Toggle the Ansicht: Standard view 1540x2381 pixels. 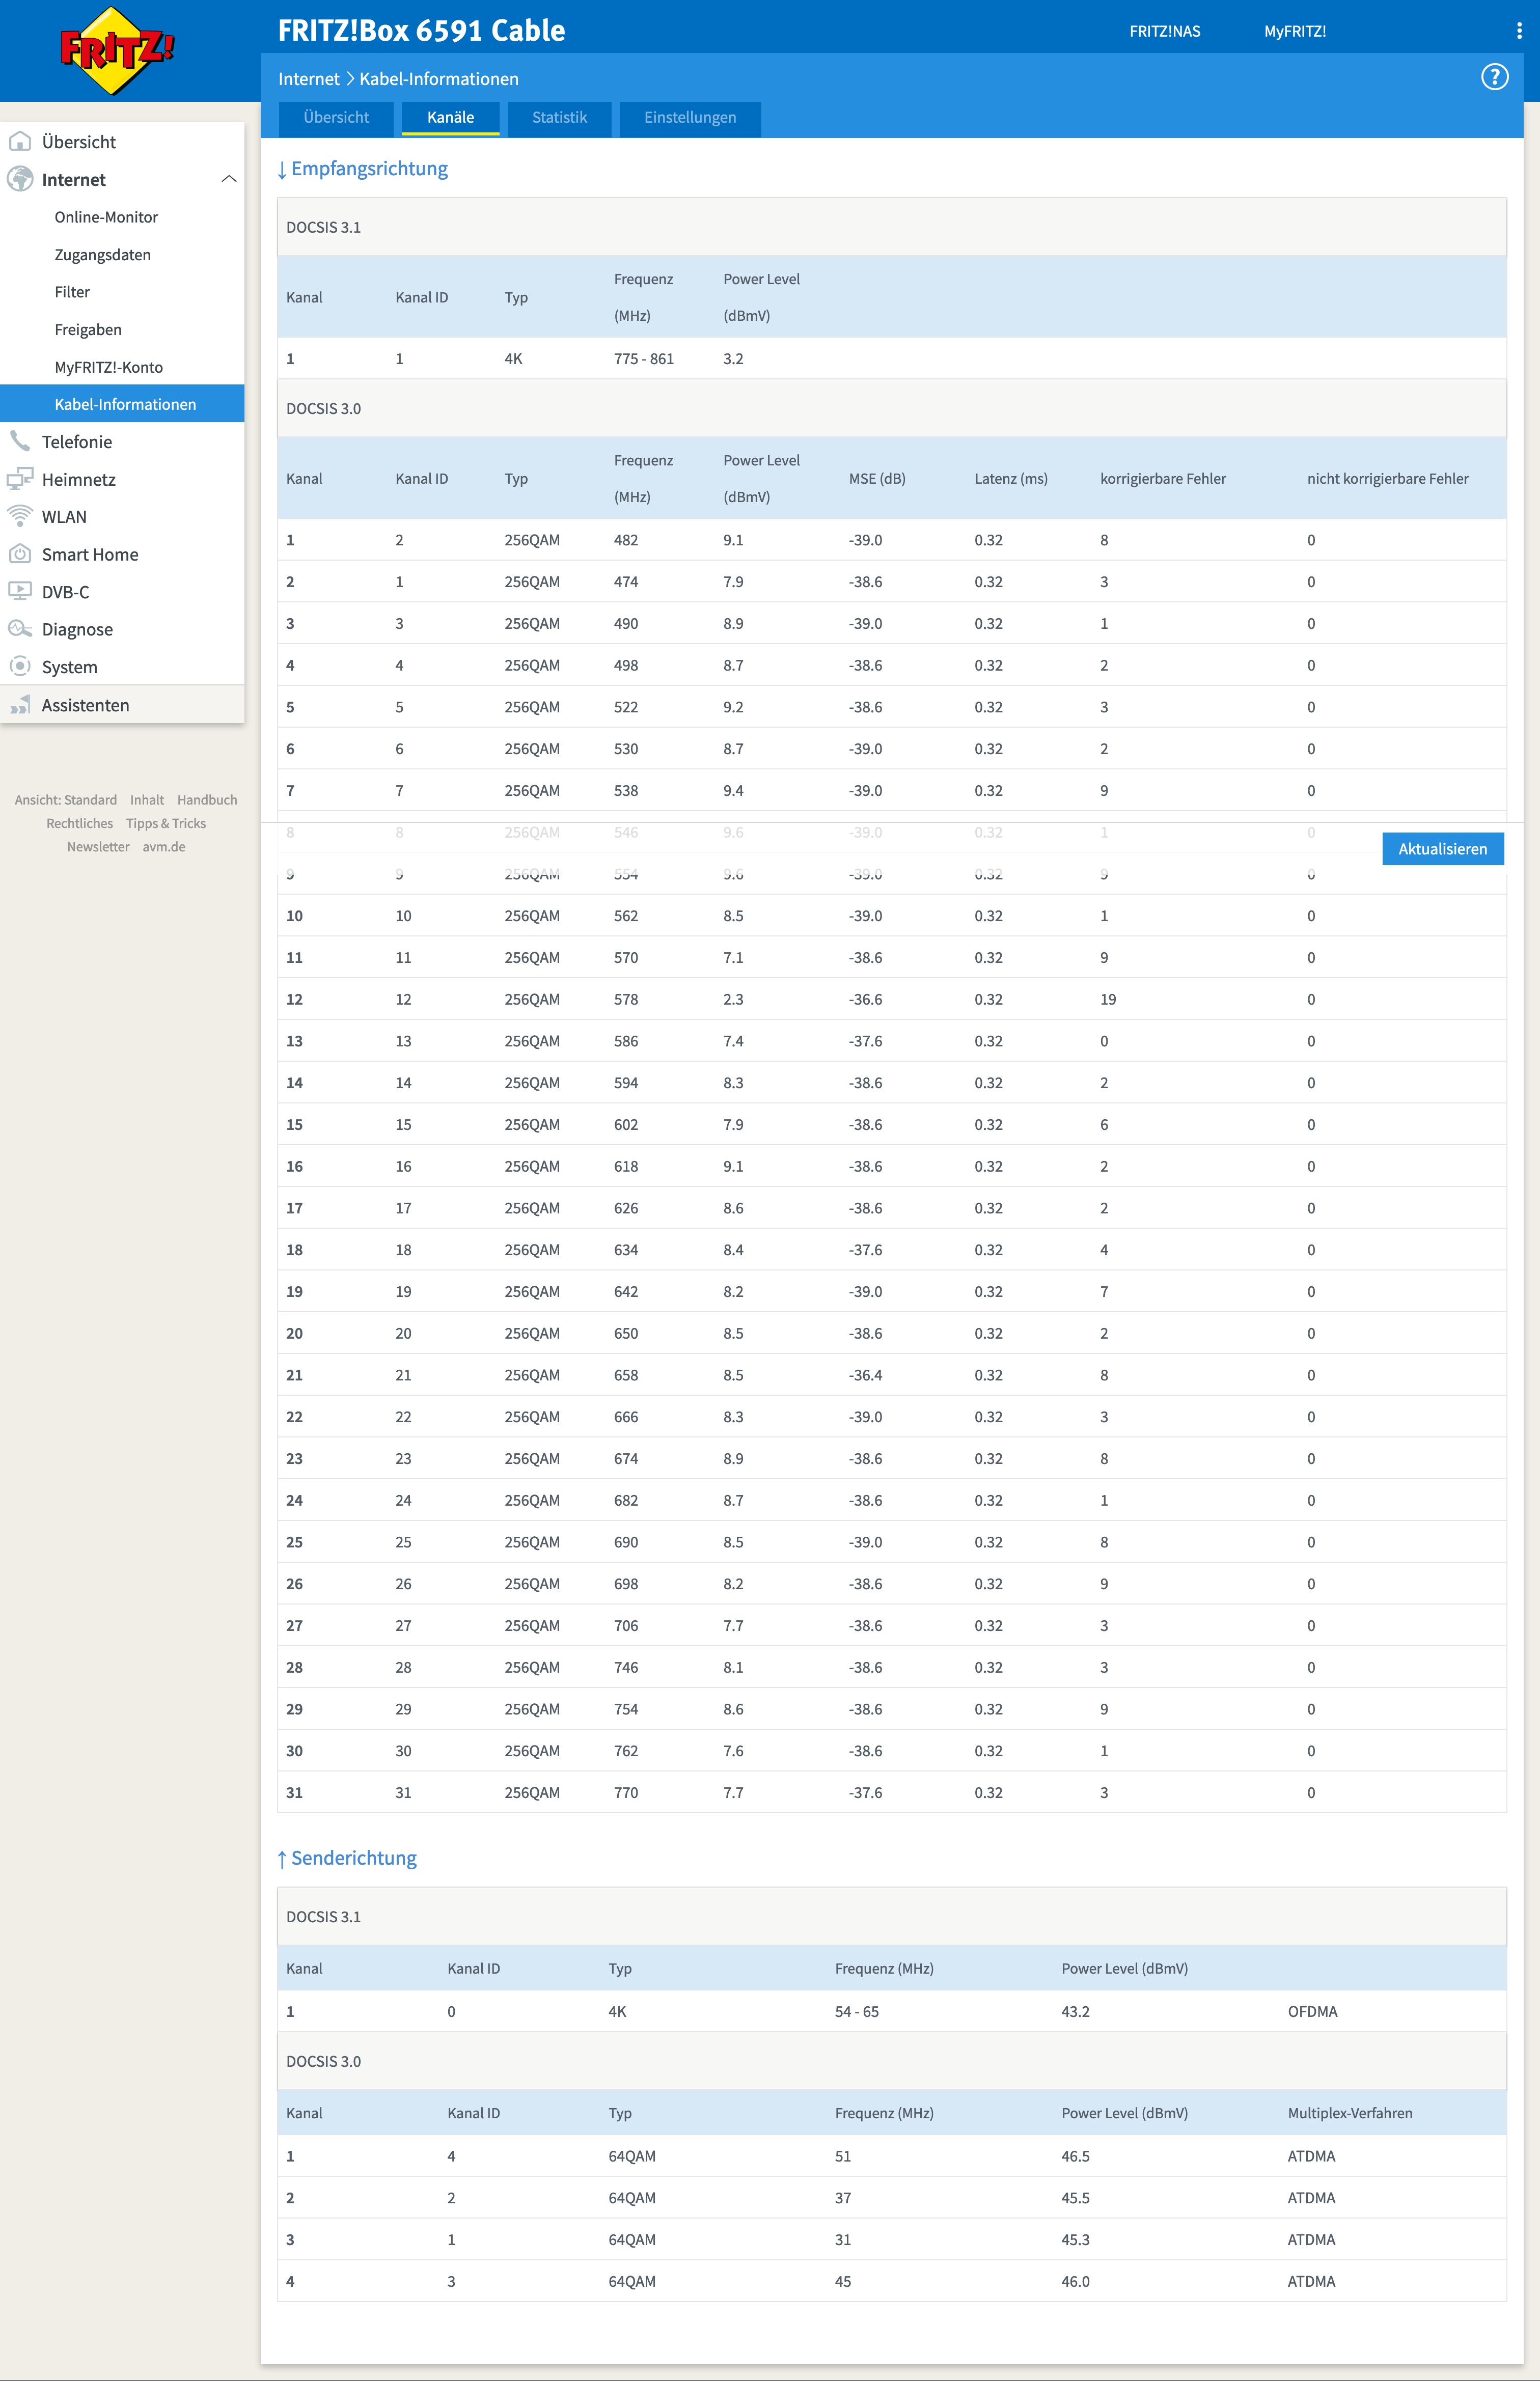click(x=66, y=799)
